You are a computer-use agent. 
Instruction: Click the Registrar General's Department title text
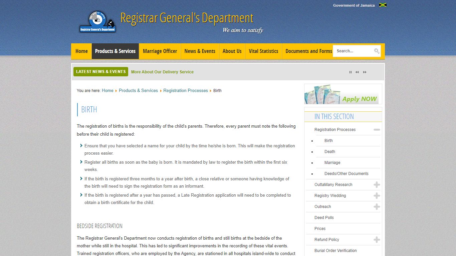(187, 18)
